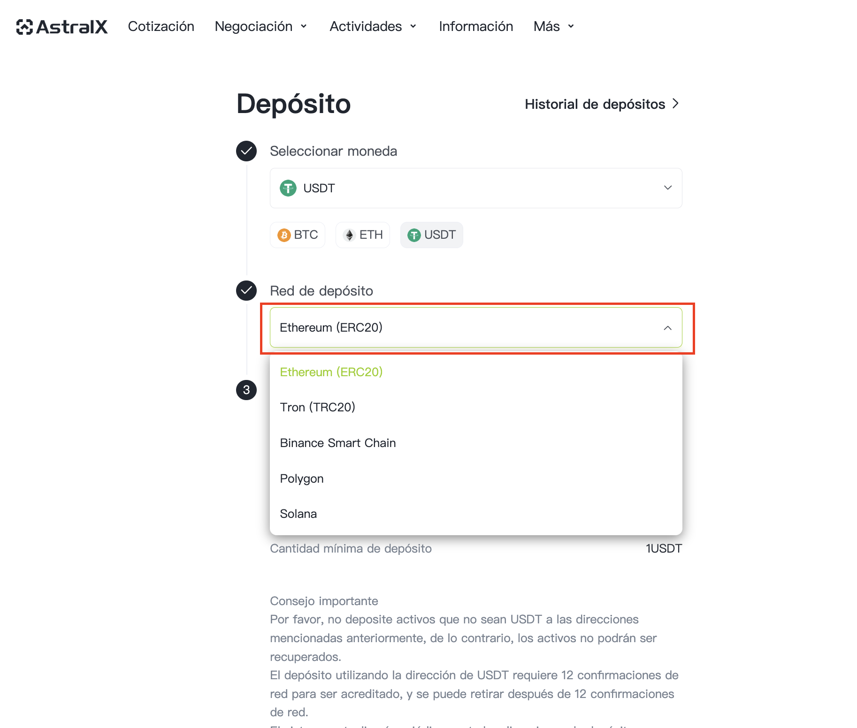
Task: Choose Binance Smart Chain network option
Action: tap(476, 443)
